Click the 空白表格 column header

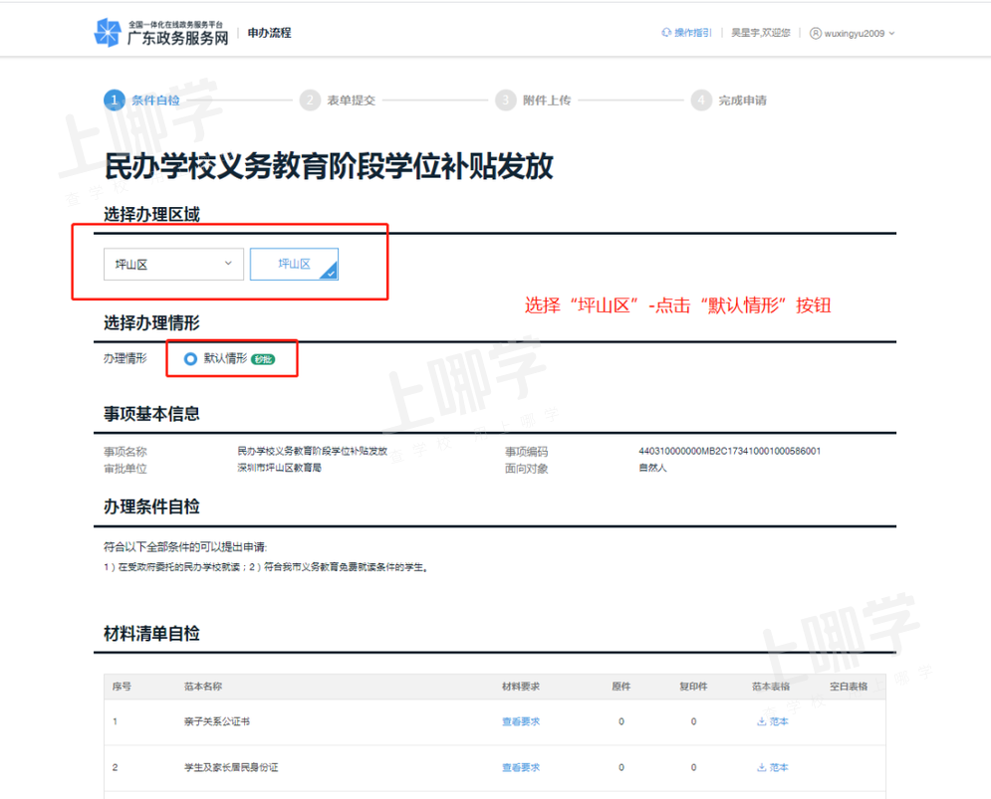[849, 686]
